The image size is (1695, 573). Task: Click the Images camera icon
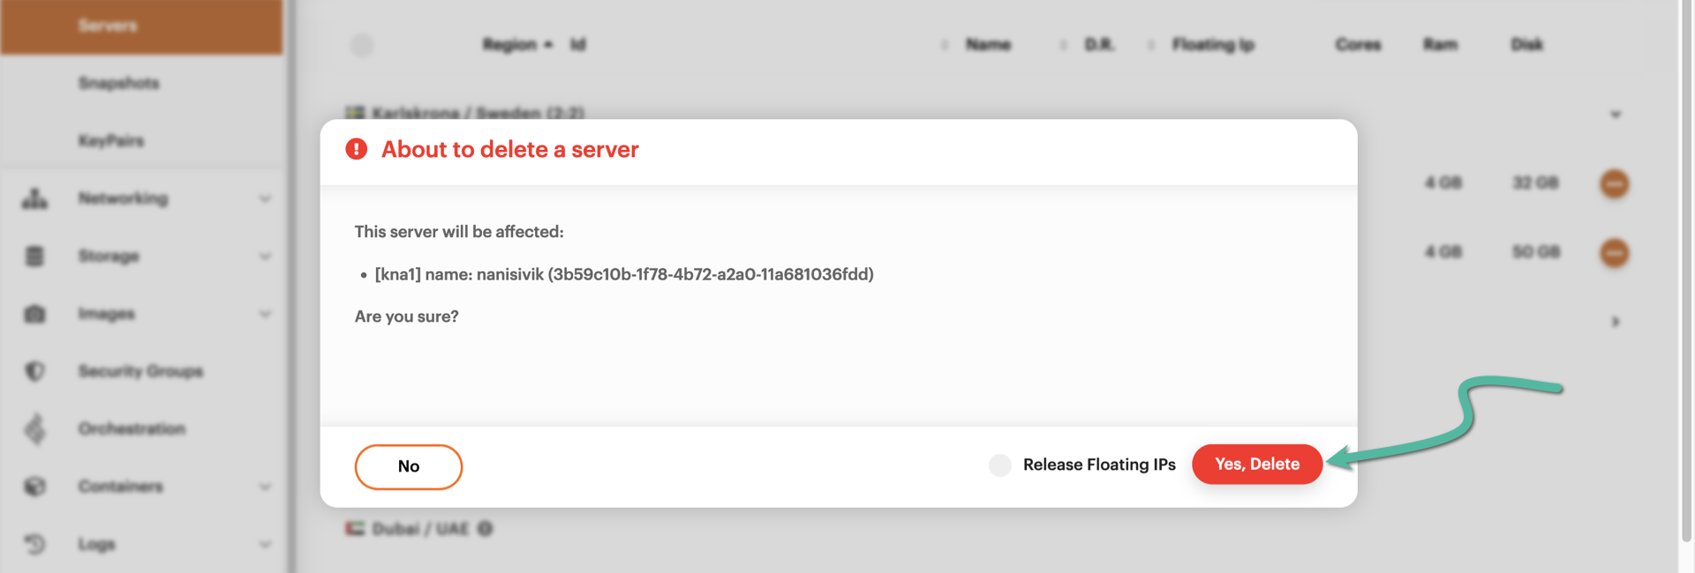(34, 314)
